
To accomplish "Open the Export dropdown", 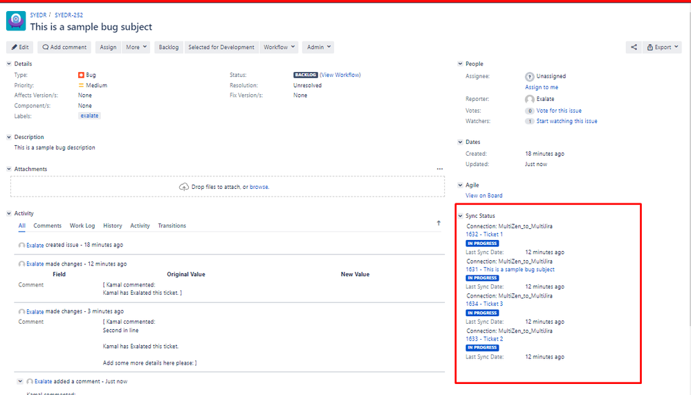I will (x=663, y=47).
